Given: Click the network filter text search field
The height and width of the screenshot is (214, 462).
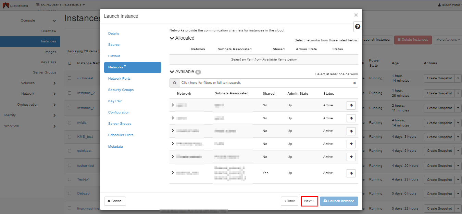Looking at the screenshot, I should point(265,83).
